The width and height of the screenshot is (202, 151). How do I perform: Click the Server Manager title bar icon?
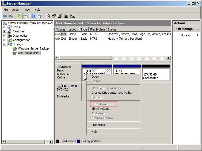(3, 3)
